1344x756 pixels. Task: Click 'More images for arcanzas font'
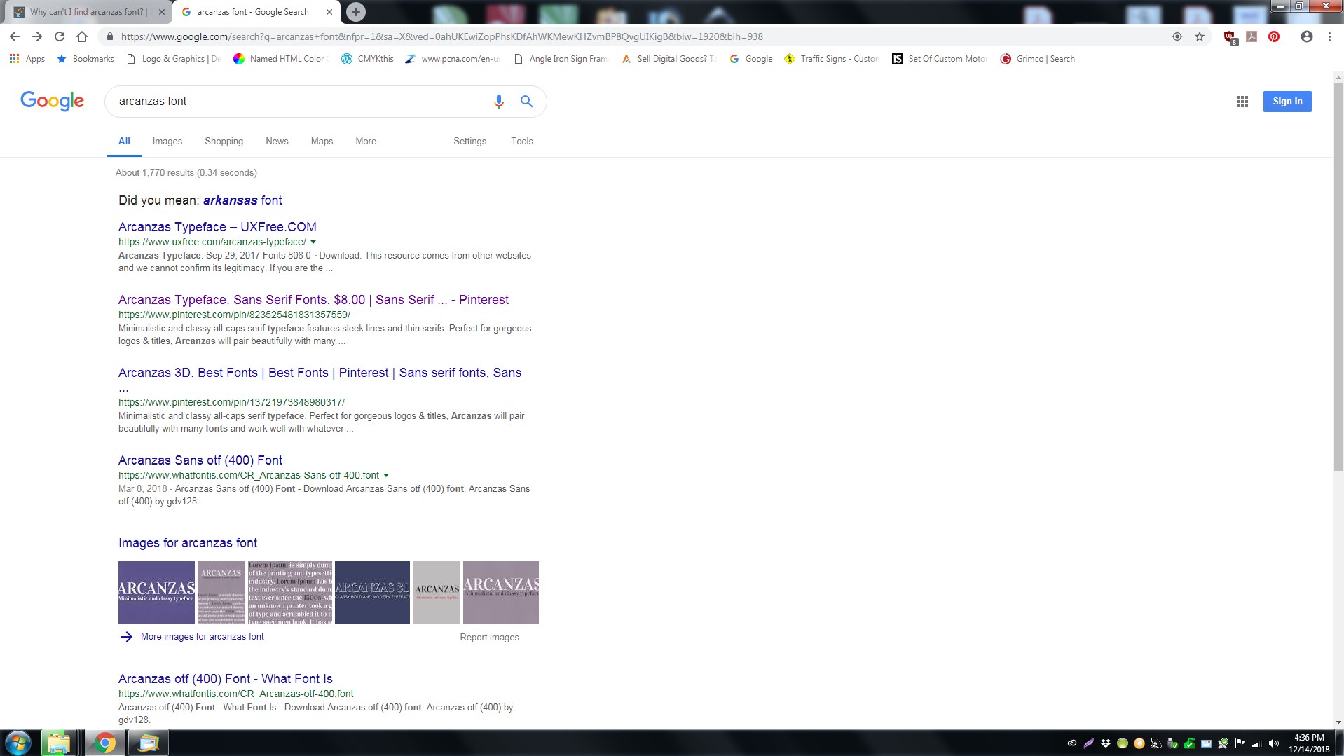point(202,637)
